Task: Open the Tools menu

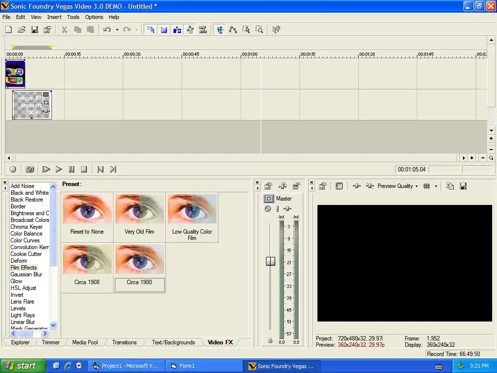Action: click(73, 17)
